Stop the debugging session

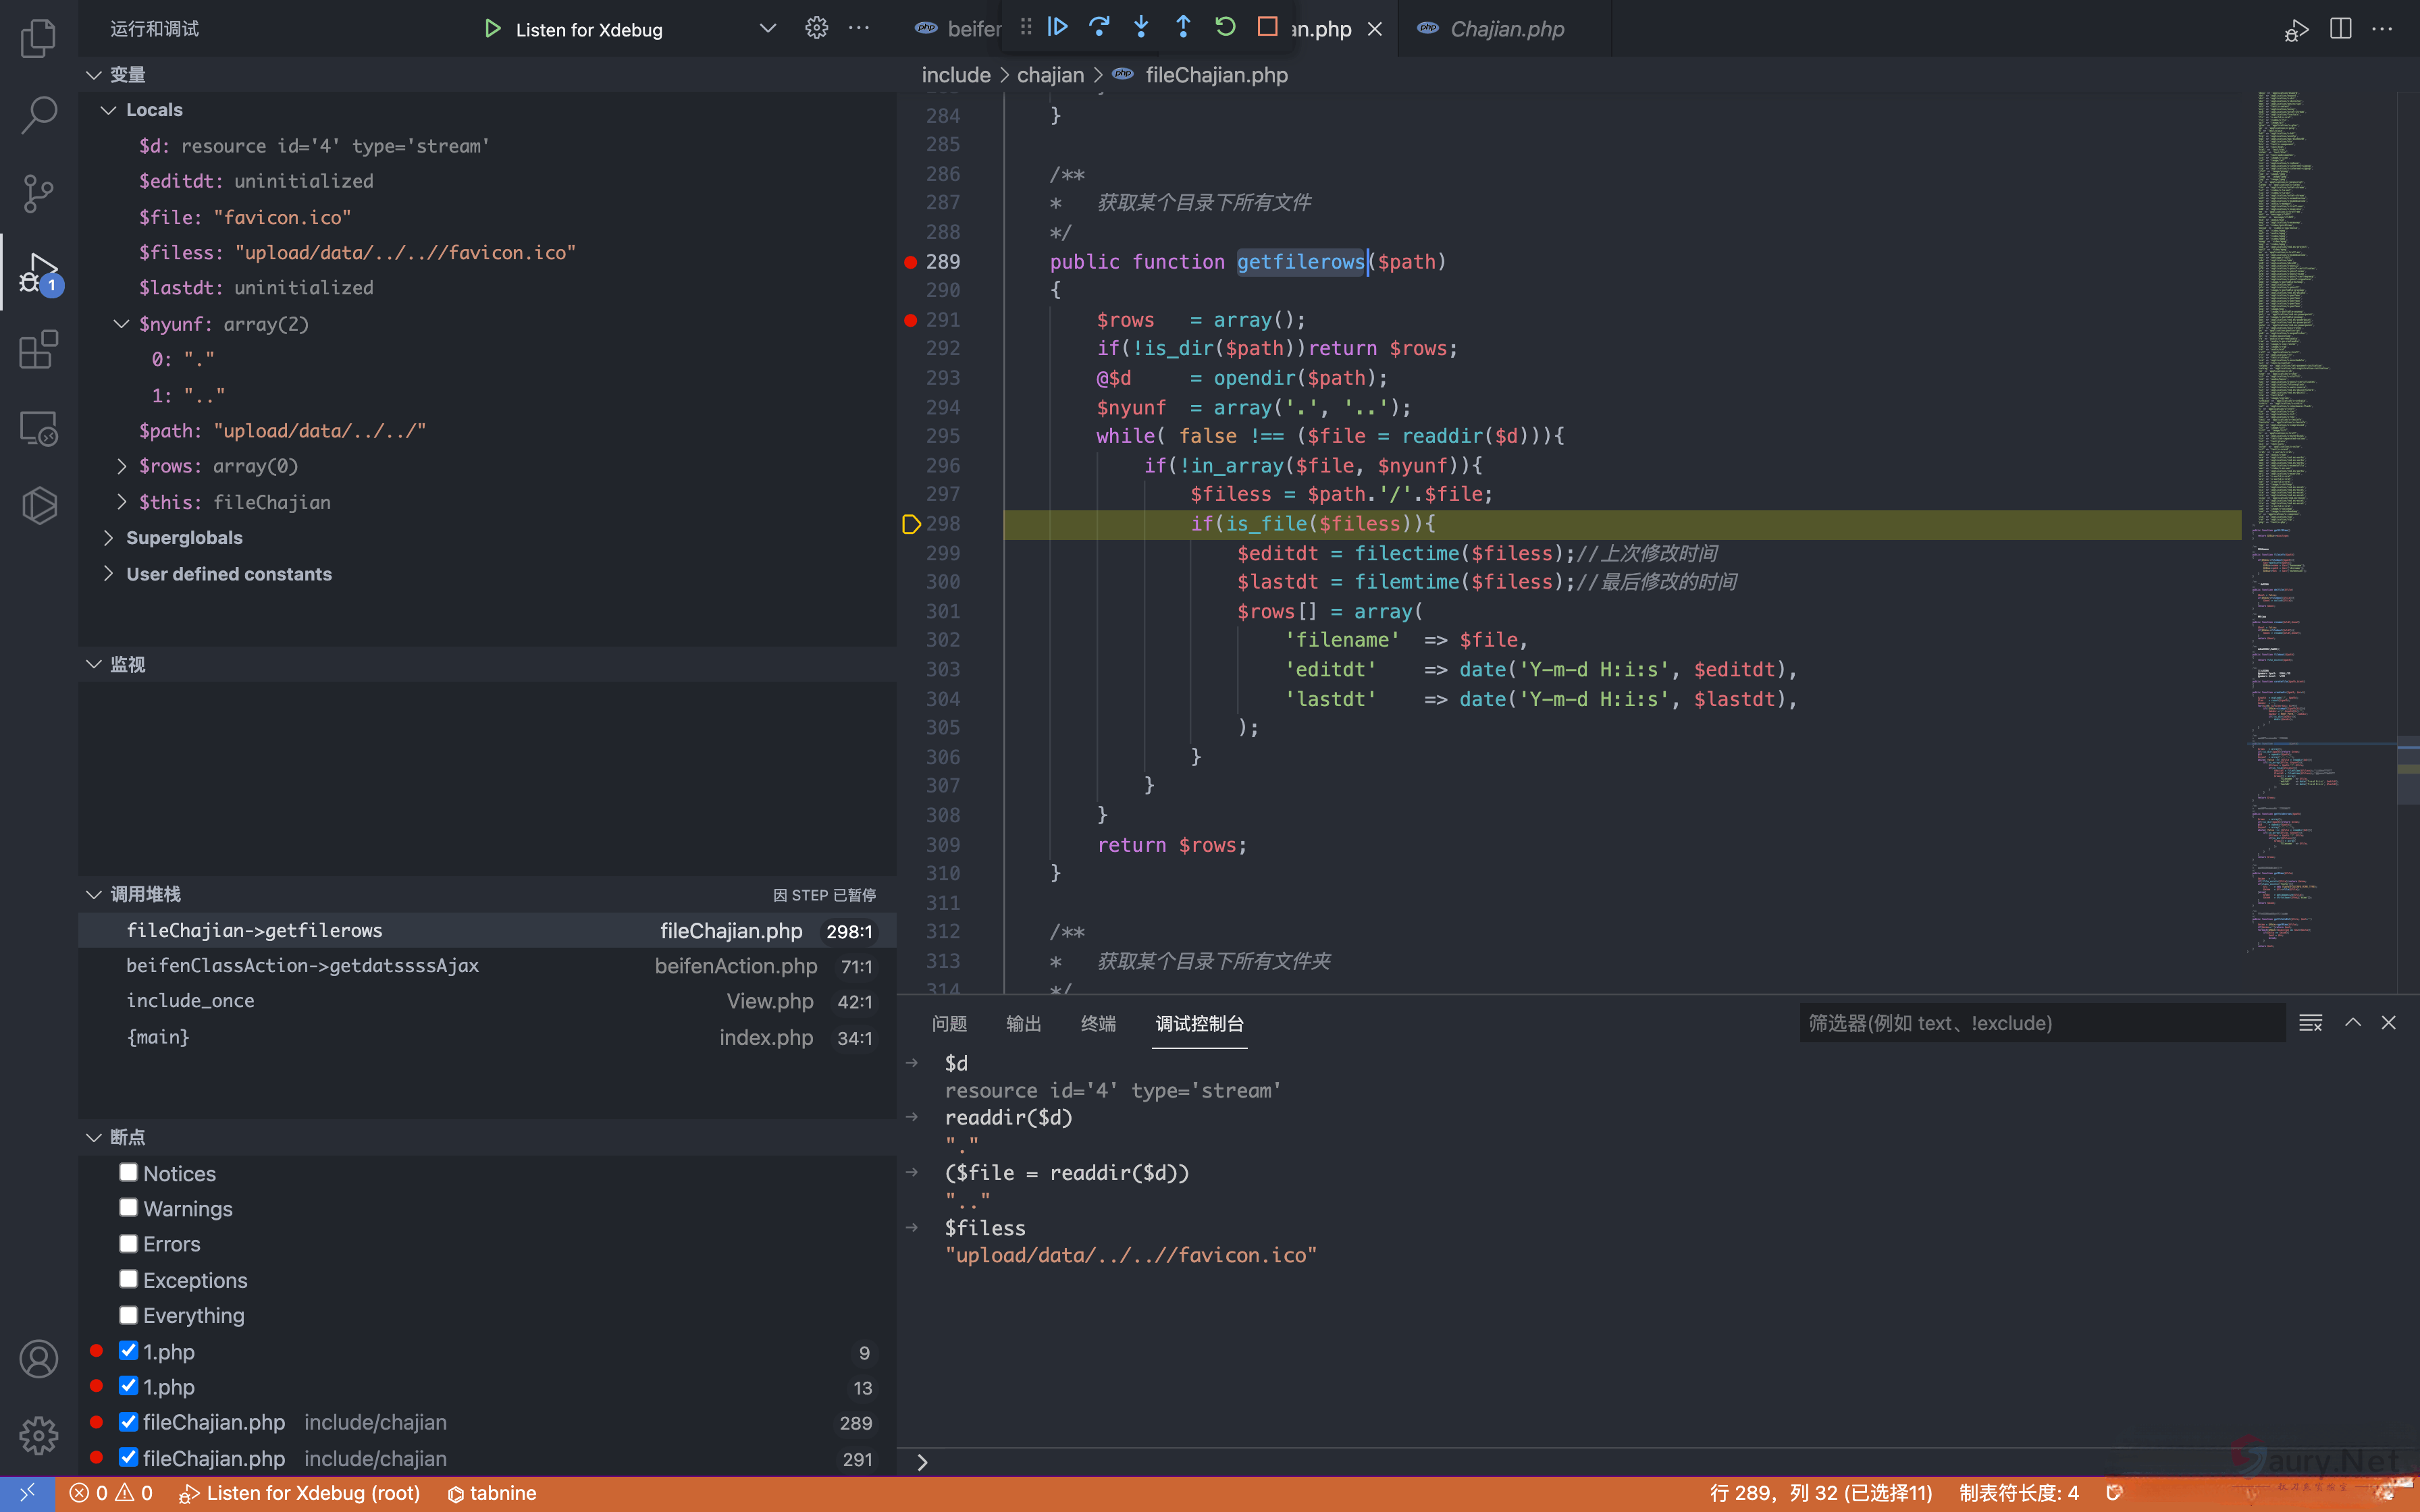[1267, 27]
